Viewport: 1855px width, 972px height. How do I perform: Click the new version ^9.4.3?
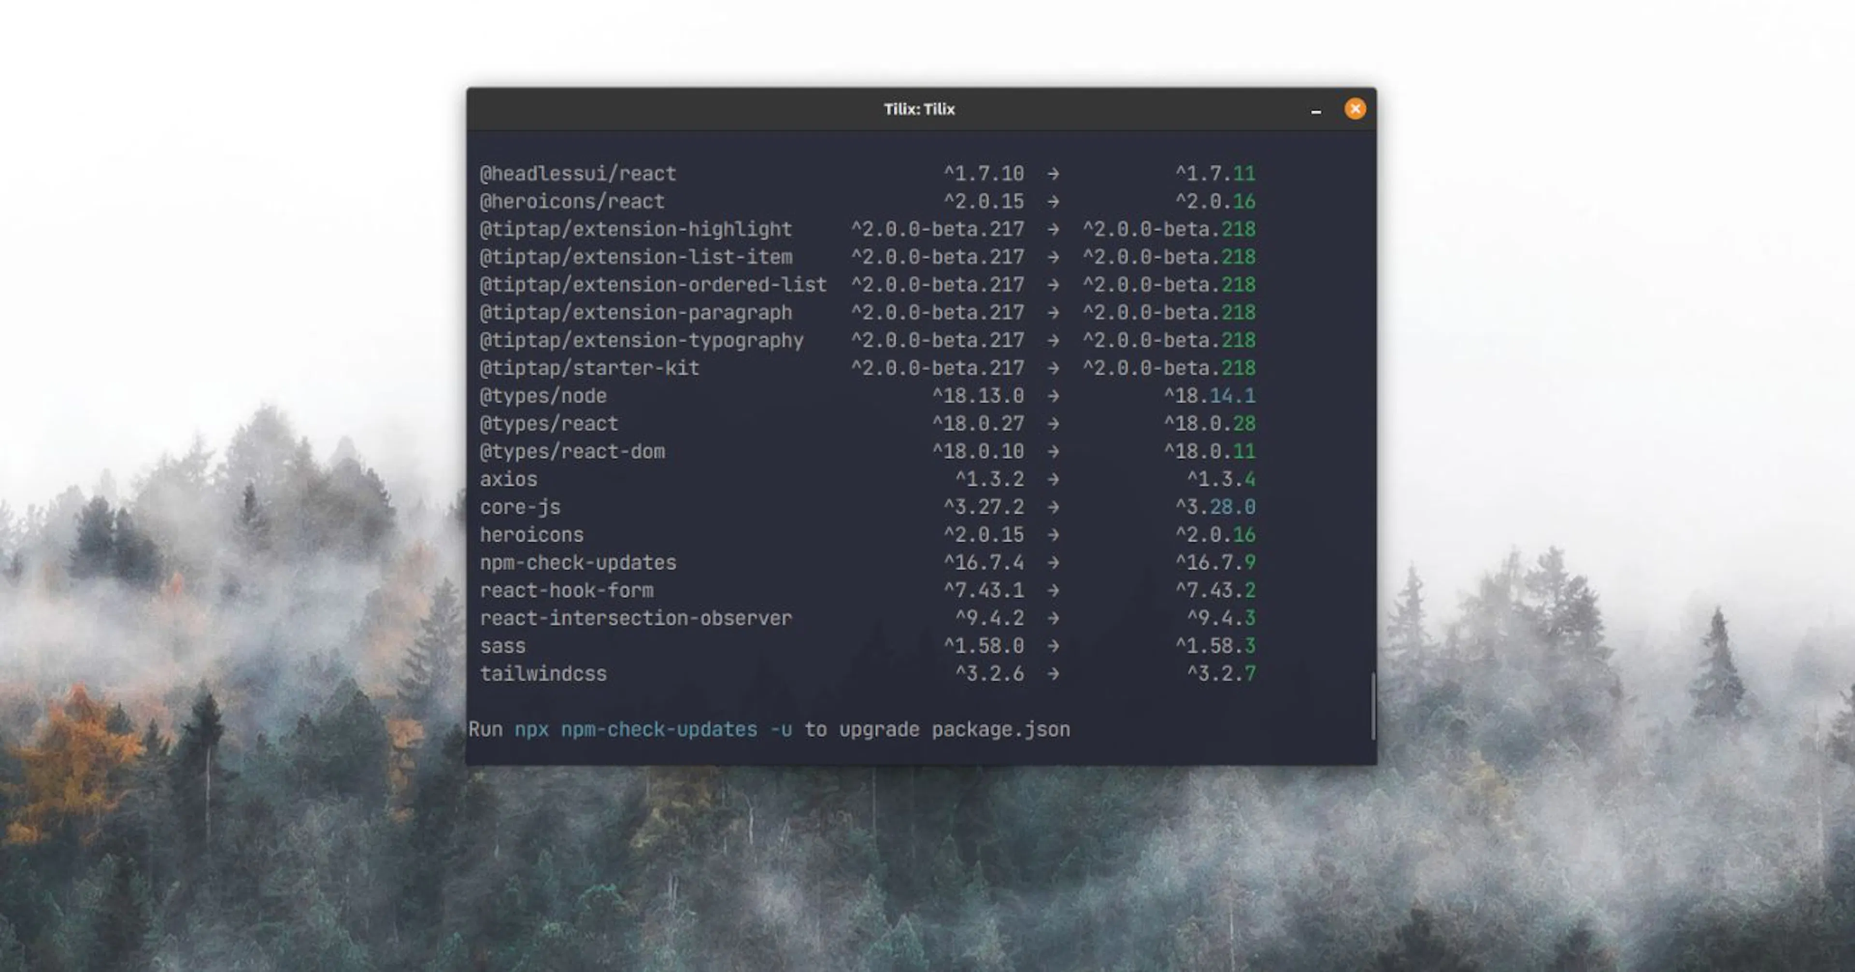click(x=1221, y=619)
